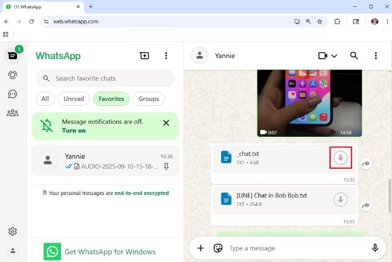392x262 pixels.
Task: Search within Yannie conversation
Action: [354, 56]
